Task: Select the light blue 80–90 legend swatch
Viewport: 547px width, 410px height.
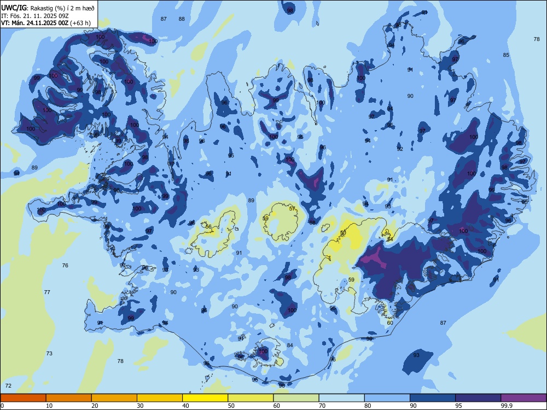Action: click(387, 398)
